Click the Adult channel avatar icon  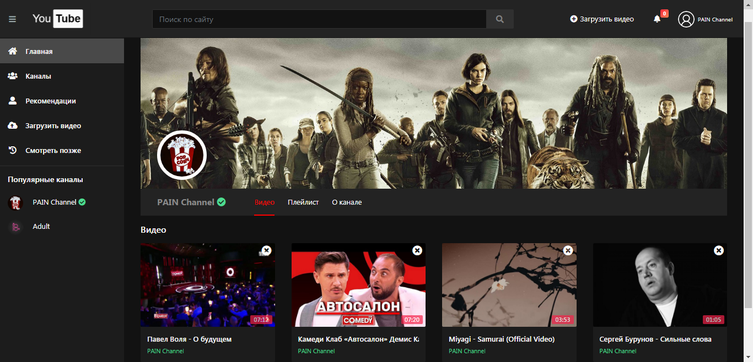15,227
